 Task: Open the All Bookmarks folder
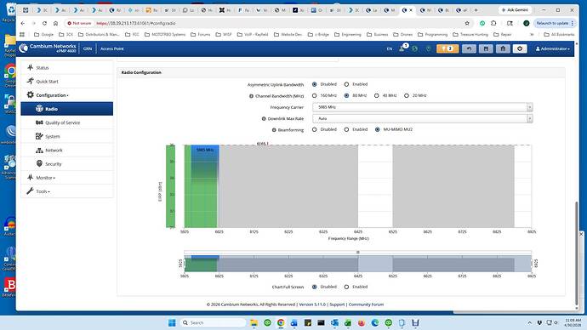click(x=559, y=34)
